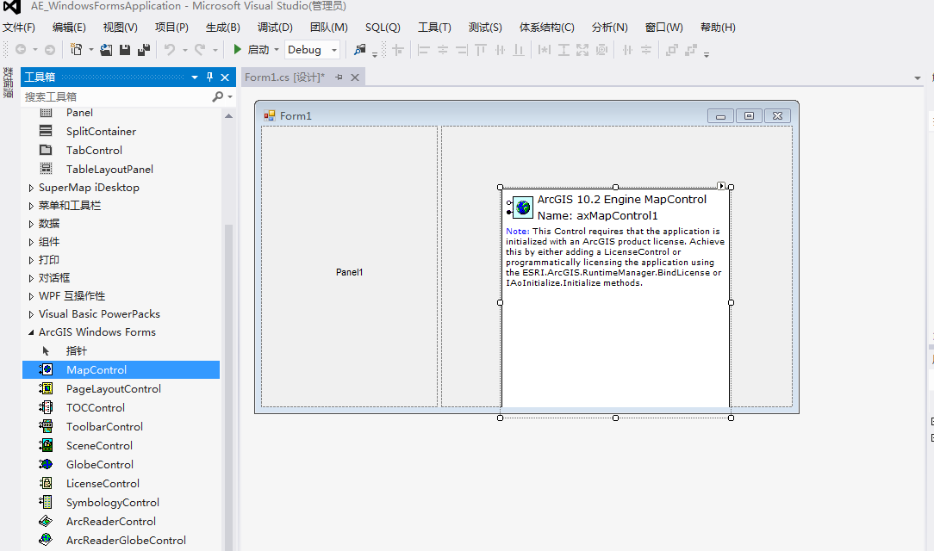Click the Navigate Forward icon
The image size is (934, 551).
point(50,50)
